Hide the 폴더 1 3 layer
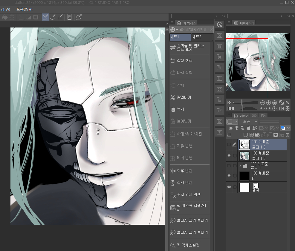The width and height of the screenshot is (295, 251). click(229, 156)
